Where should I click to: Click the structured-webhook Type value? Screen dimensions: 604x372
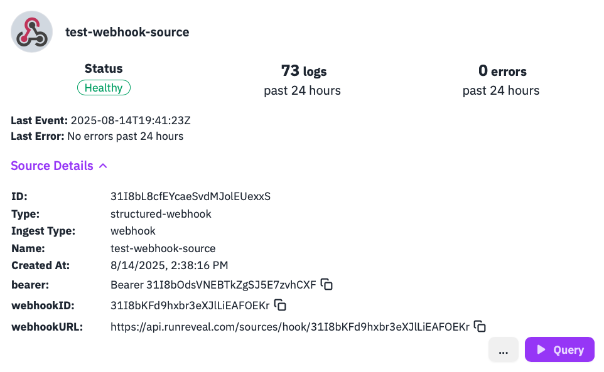(161, 213)
